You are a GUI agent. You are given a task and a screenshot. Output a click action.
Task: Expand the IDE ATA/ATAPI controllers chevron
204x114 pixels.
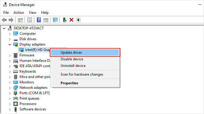coord(10,66)
